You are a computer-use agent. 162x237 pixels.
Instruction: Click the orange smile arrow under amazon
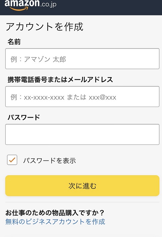(x=19, y=9)
